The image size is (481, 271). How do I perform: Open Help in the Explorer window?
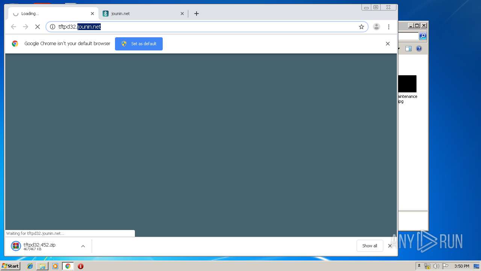pos(419,49)
